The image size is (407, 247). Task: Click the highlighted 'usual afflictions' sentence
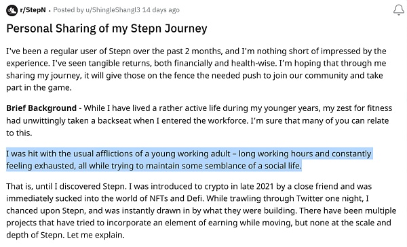(x=189, y=160)
